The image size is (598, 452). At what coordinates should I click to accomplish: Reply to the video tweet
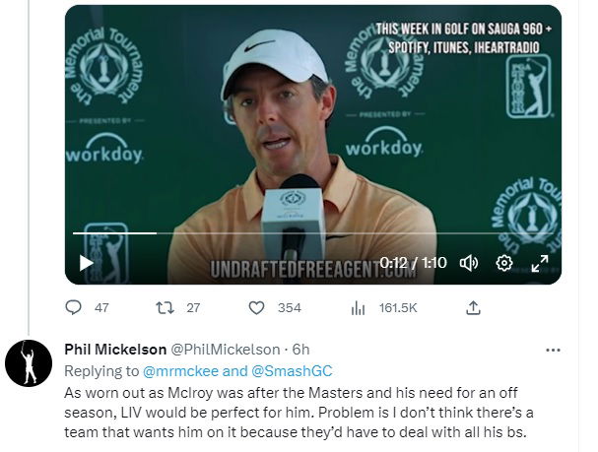coord(74,308)
